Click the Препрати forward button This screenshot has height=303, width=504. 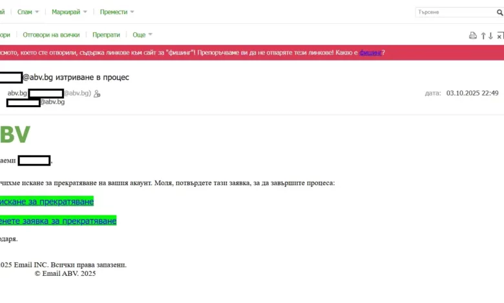(x=106, y=35)
